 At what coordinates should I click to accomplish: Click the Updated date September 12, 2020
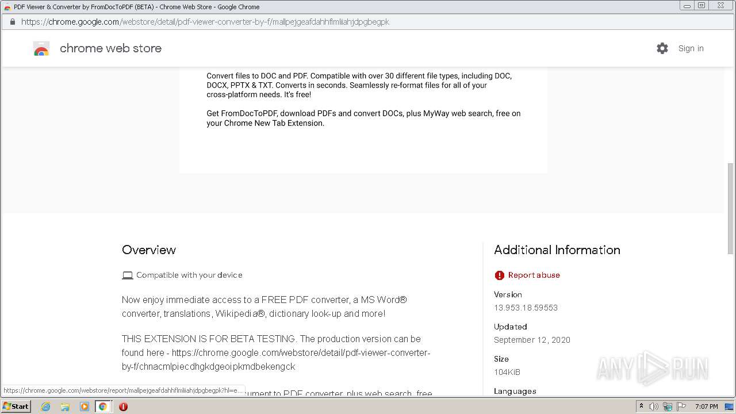[x=532, y=340]
